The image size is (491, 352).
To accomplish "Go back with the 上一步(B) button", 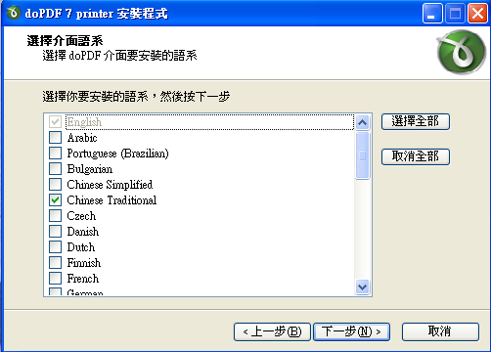I will coord(272,331).
